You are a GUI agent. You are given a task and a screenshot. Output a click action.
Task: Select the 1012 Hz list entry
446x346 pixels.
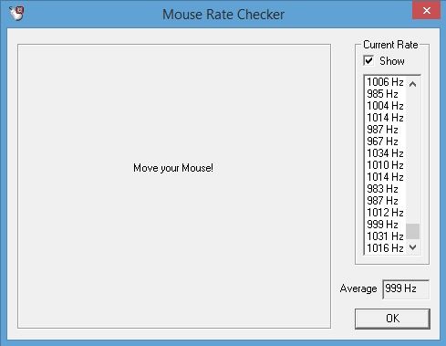[x=385, y=213]
